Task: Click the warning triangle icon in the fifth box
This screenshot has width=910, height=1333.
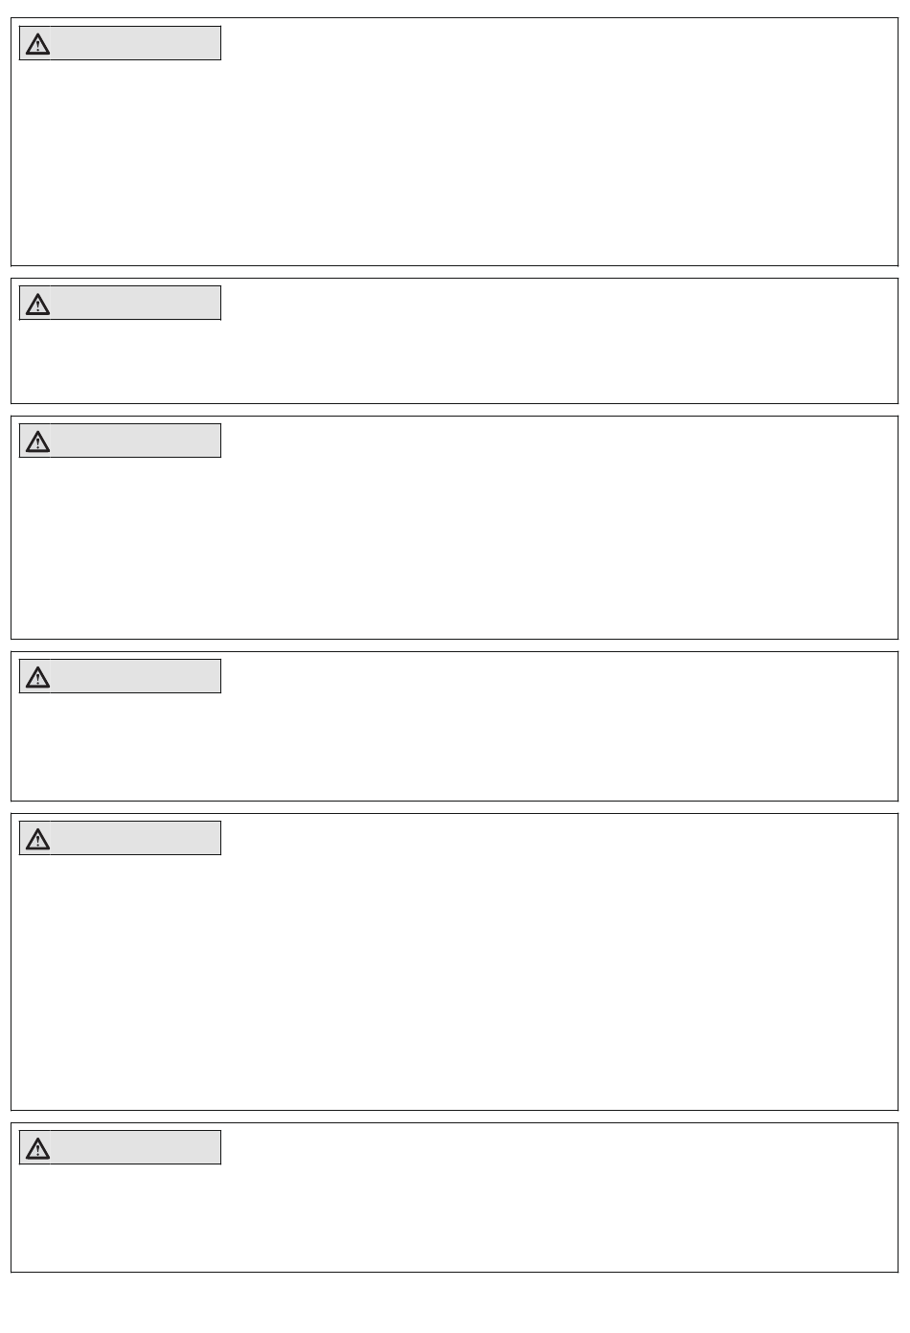Action: click(37, 839)
